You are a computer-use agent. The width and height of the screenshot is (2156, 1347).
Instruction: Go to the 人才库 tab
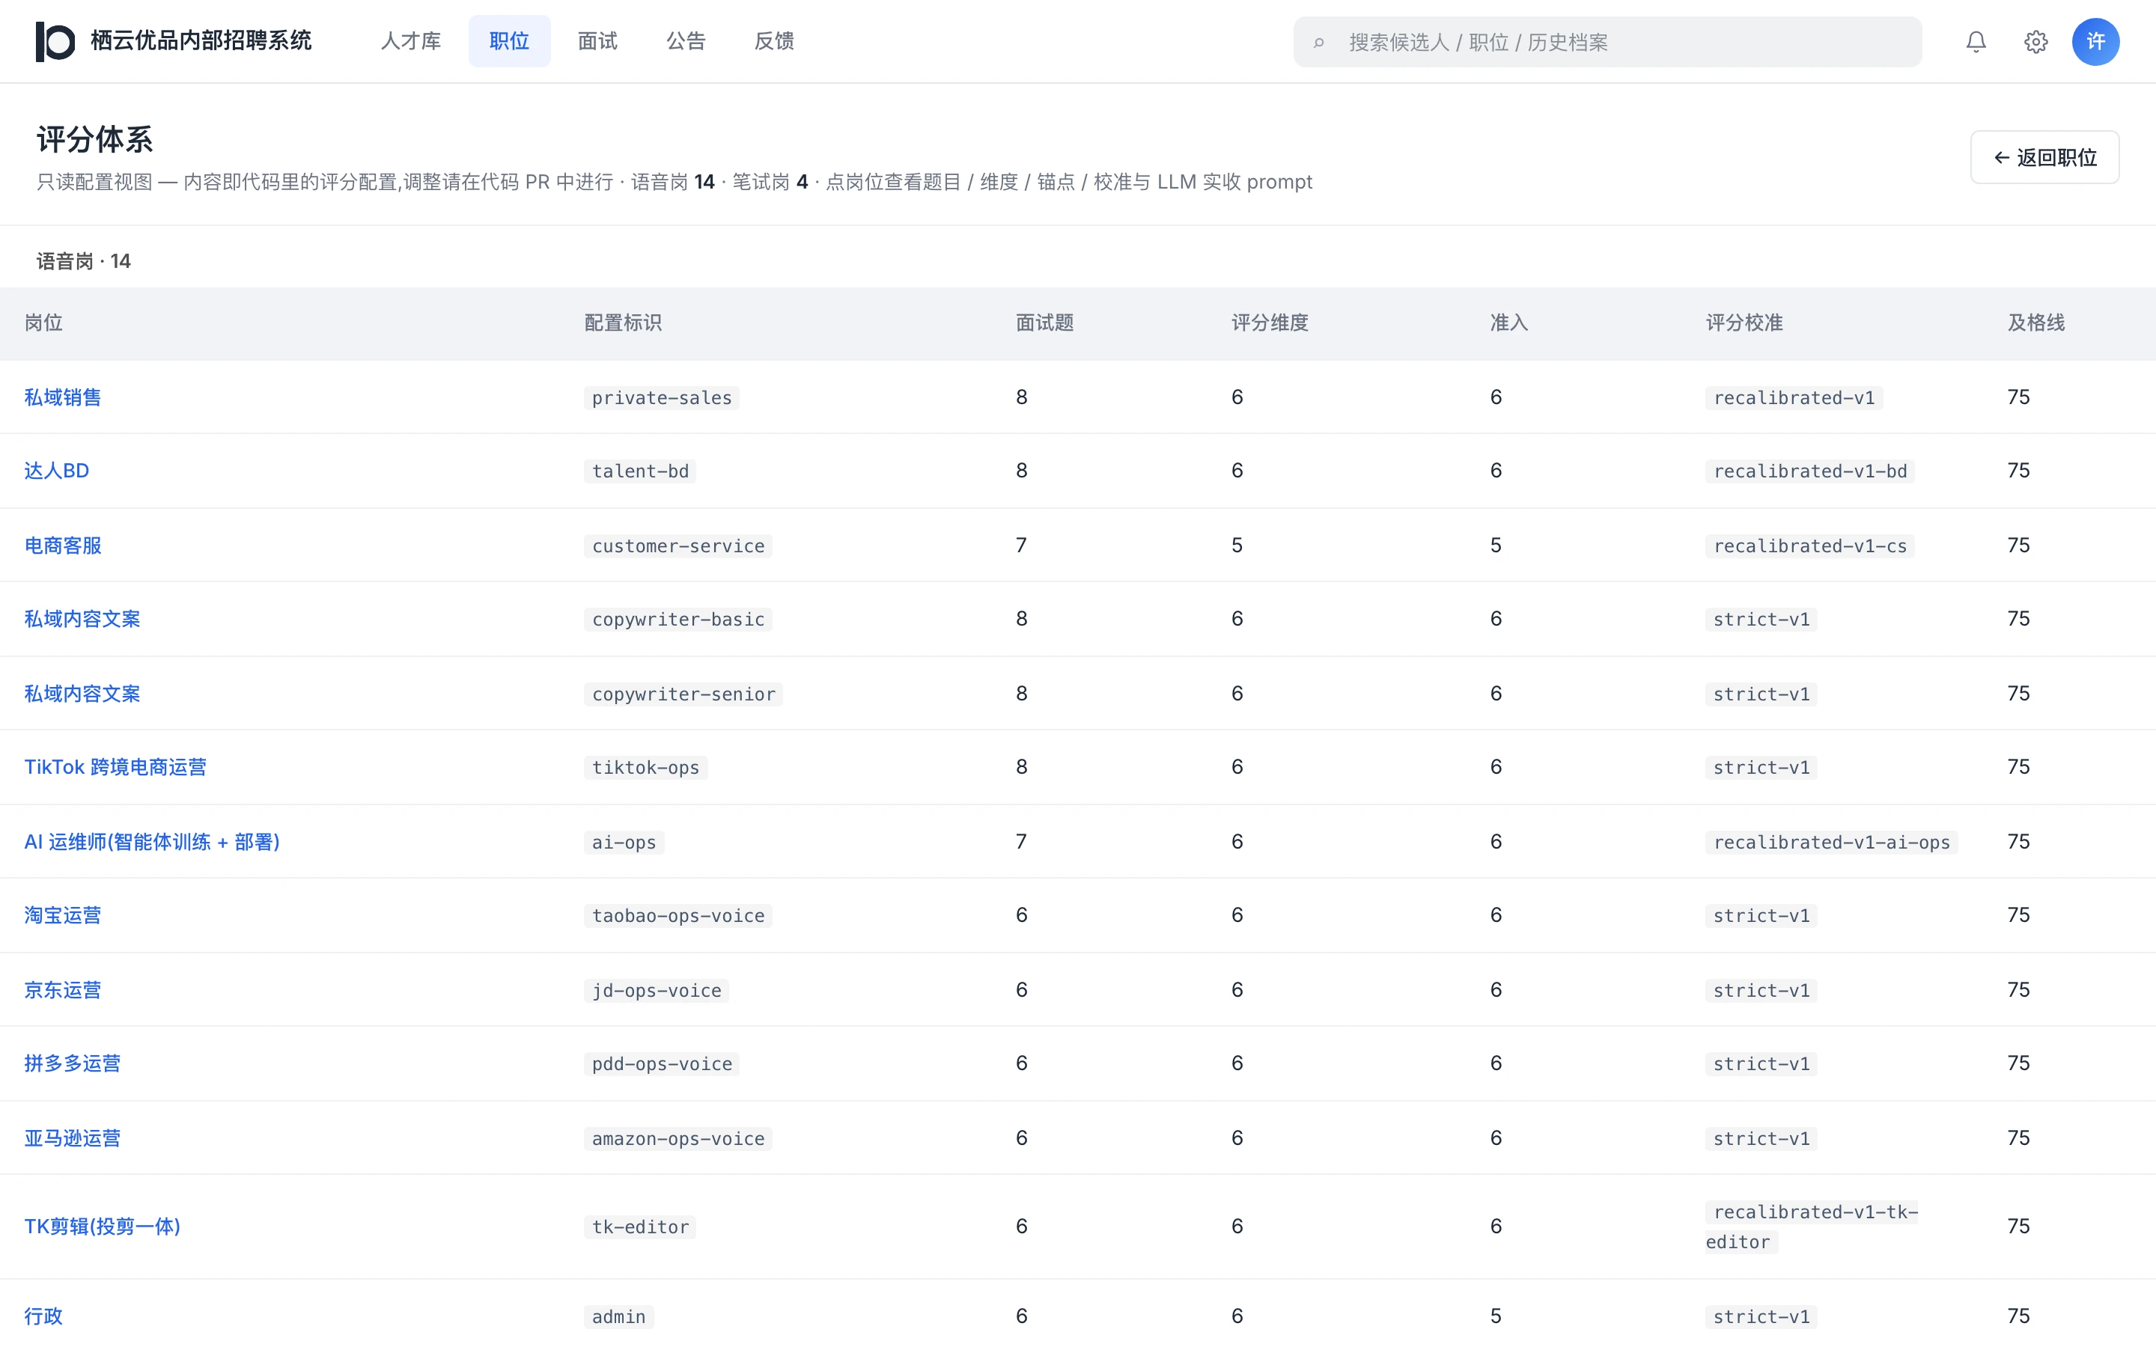coord(411,41)
